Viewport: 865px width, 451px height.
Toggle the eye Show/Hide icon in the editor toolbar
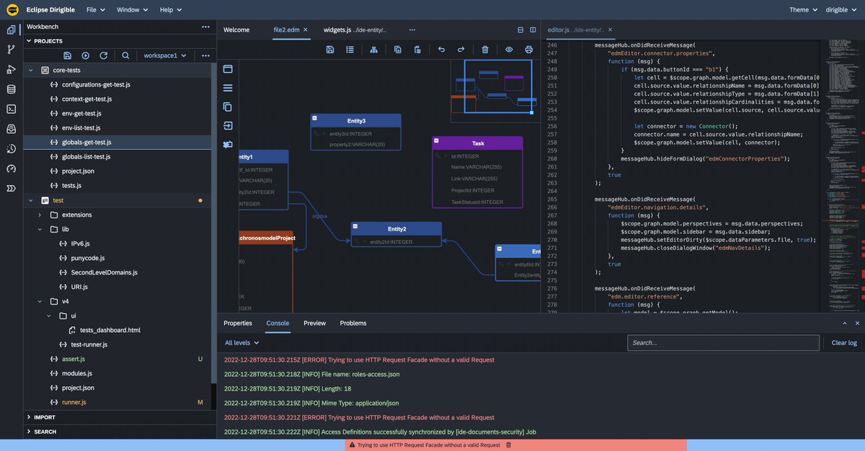[509, 50]
